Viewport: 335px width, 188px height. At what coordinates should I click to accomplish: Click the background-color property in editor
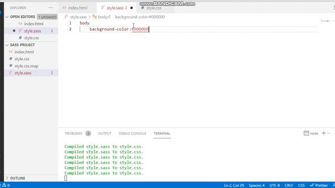pos(109,29)
